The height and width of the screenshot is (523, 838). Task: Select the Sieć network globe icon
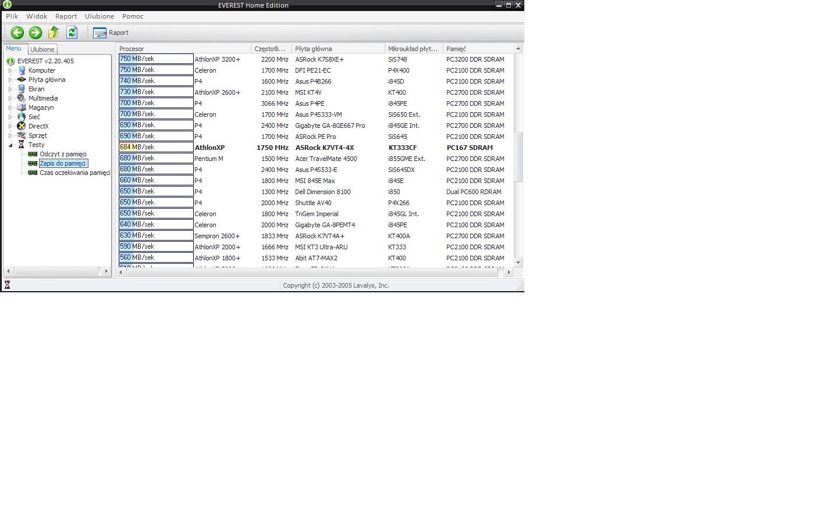pyautogui.click(x=22, y=117)
